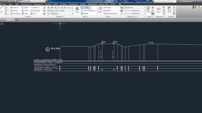Select the Liniowy dimension button

click(85, 8)
